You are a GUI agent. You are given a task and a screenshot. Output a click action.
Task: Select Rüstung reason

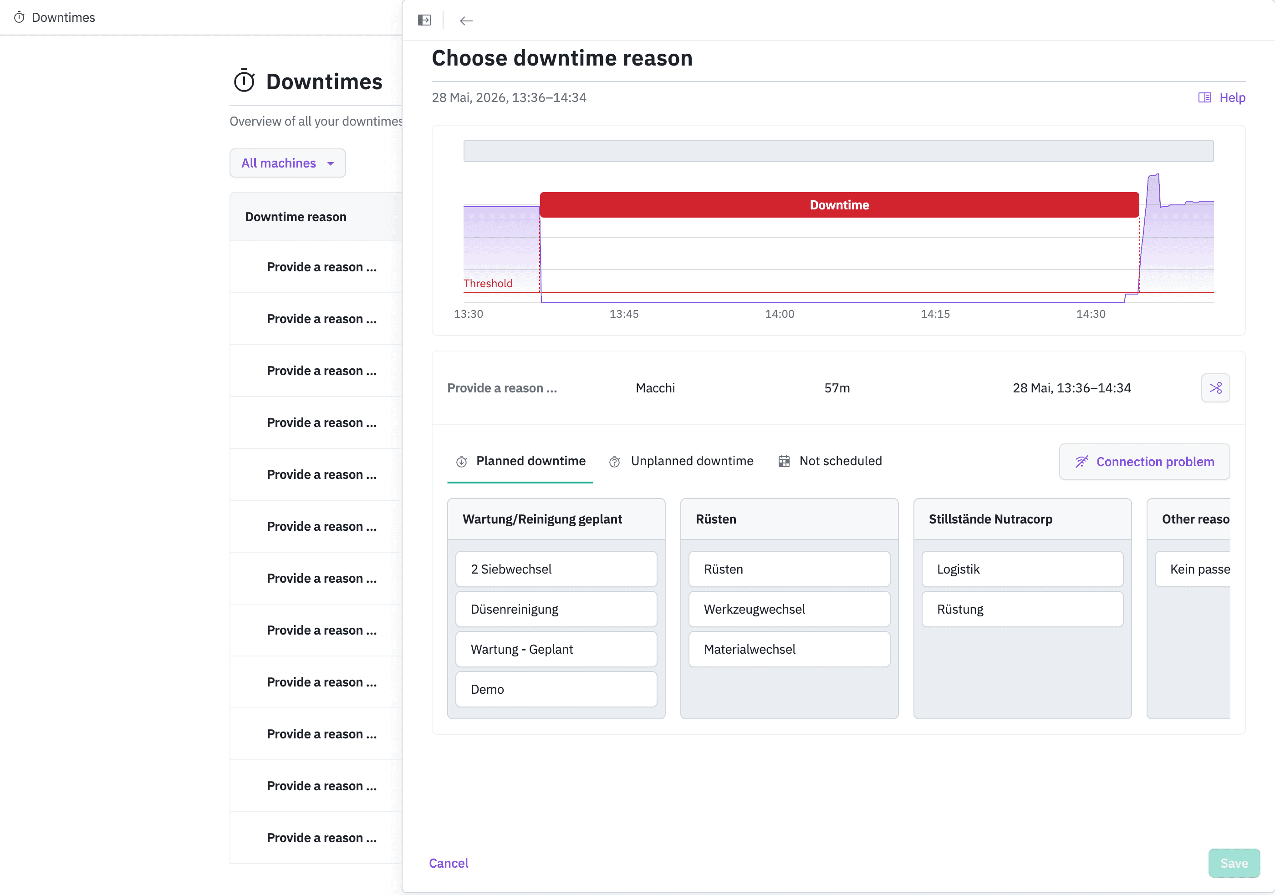coord(1022,609)
